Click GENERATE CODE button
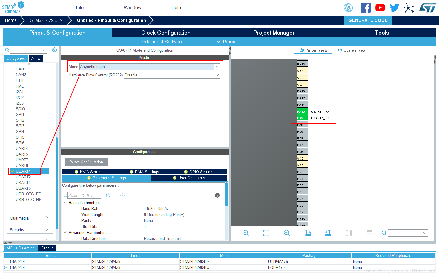The width and height of the screenshot is (439, 276). [x=368, y=20]
